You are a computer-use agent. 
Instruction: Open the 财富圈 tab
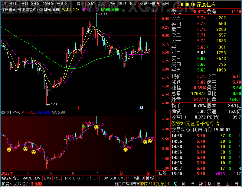pos(36,184)
